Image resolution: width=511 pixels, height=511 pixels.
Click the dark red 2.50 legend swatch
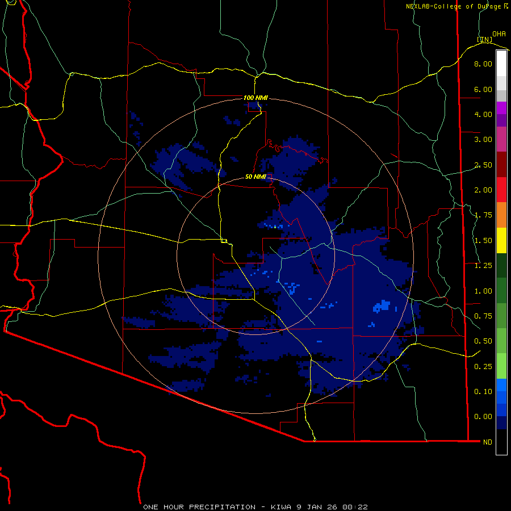501,165
